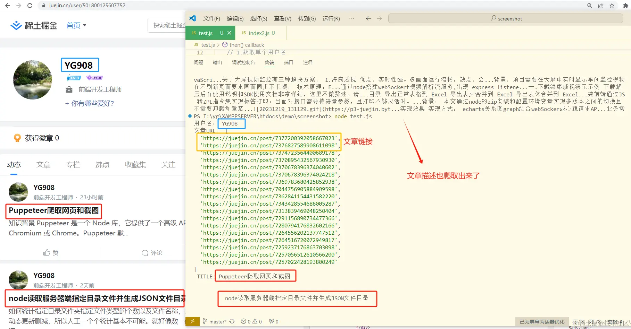Click the site lock icon in address bar

tap(44, 6)
